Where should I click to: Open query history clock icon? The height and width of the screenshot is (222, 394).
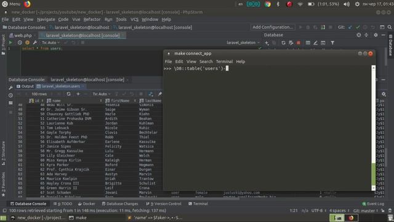tap(20, 43)
